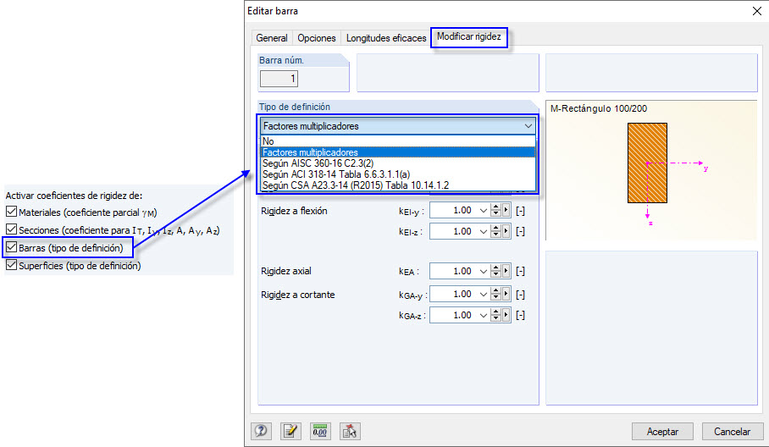Open the Modificar rigidez tab

[469, 36]
